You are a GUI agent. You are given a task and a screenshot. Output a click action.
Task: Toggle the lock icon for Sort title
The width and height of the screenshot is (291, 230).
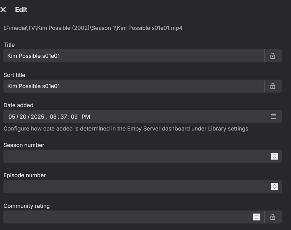(x=273, y=86)
